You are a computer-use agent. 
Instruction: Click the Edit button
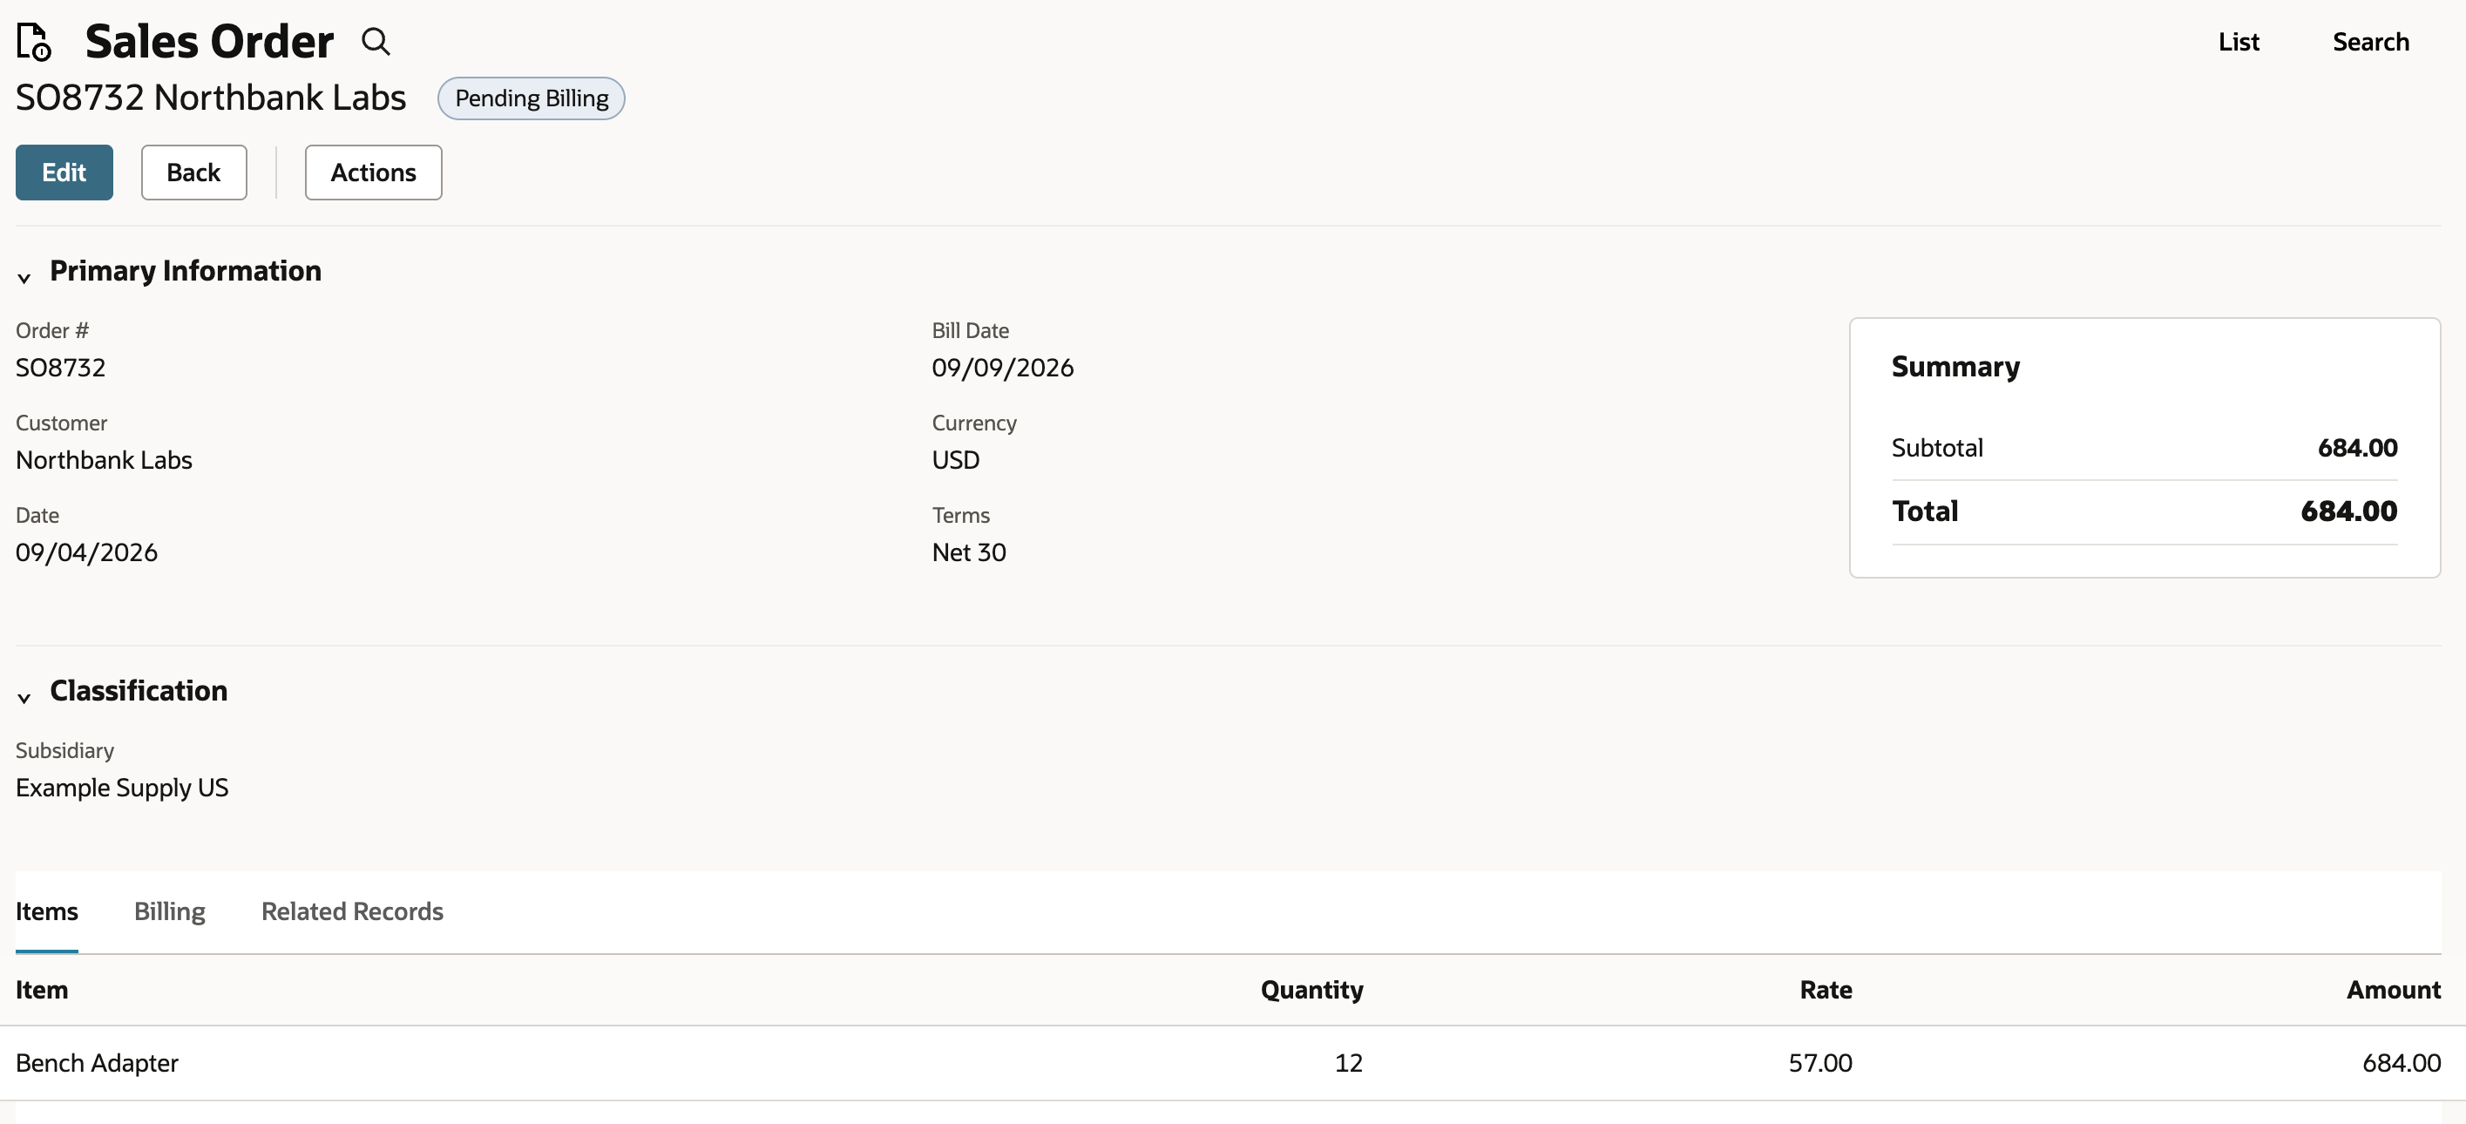(64, 173)
